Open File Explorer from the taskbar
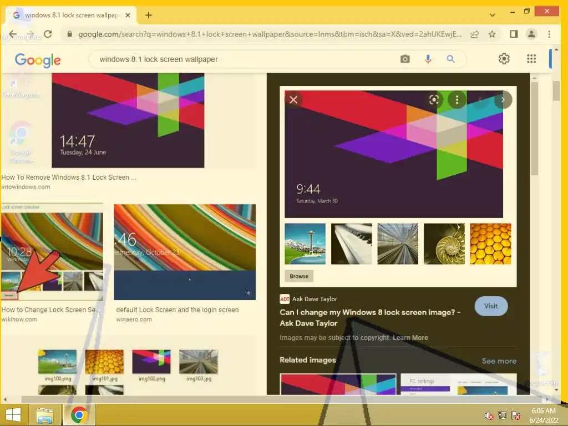The image size is (568, 426). 45,415
